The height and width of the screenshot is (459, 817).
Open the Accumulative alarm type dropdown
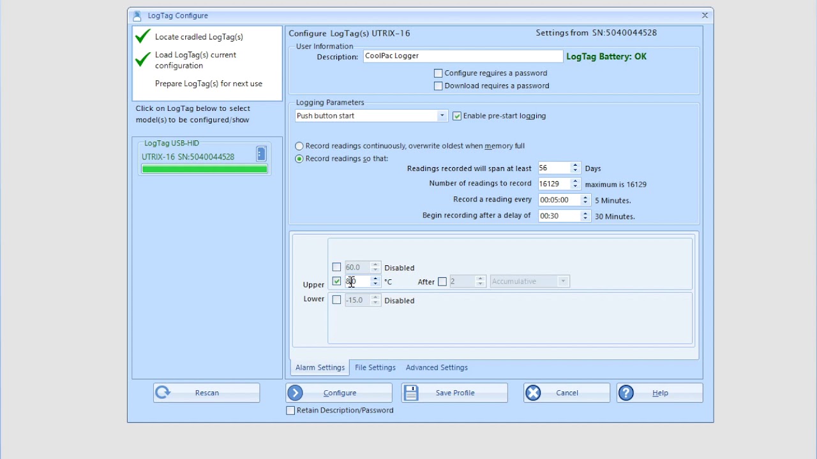(563, 281)
